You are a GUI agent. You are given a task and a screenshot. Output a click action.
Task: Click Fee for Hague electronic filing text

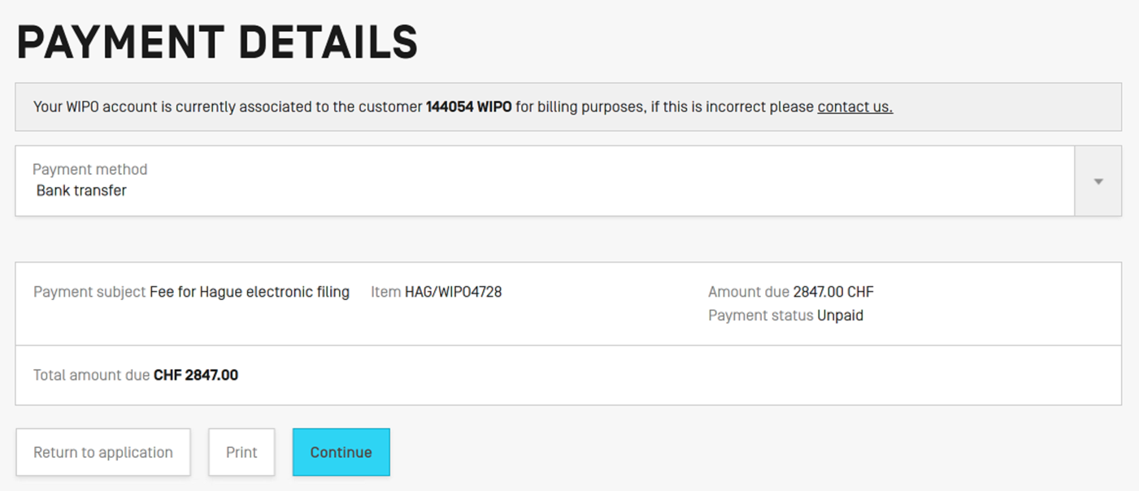[250, 292]
